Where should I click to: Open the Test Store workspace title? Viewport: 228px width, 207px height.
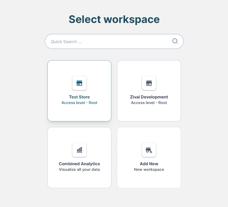coord(79,97)
